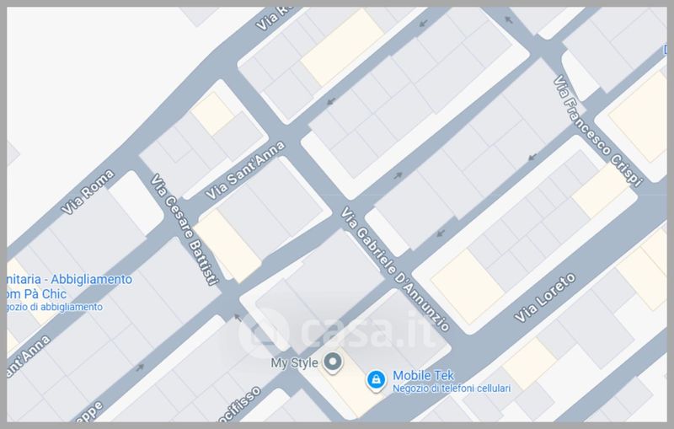
Task: Click the Via Roma label near Via Cesare Battisti
Action: 88,191
